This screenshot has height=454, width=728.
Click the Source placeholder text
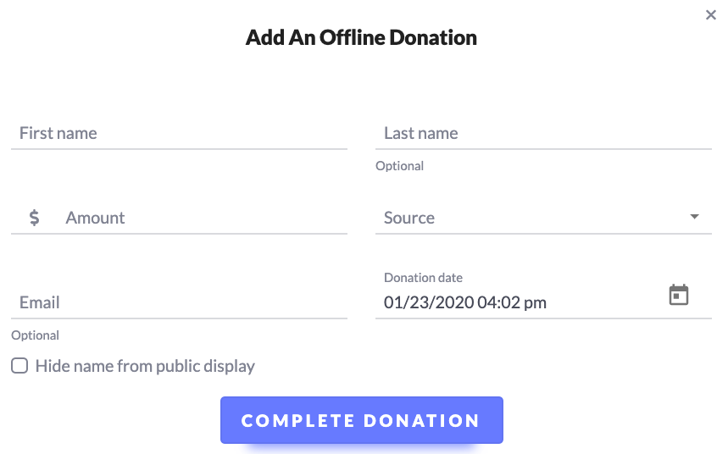tap(409, 218)
